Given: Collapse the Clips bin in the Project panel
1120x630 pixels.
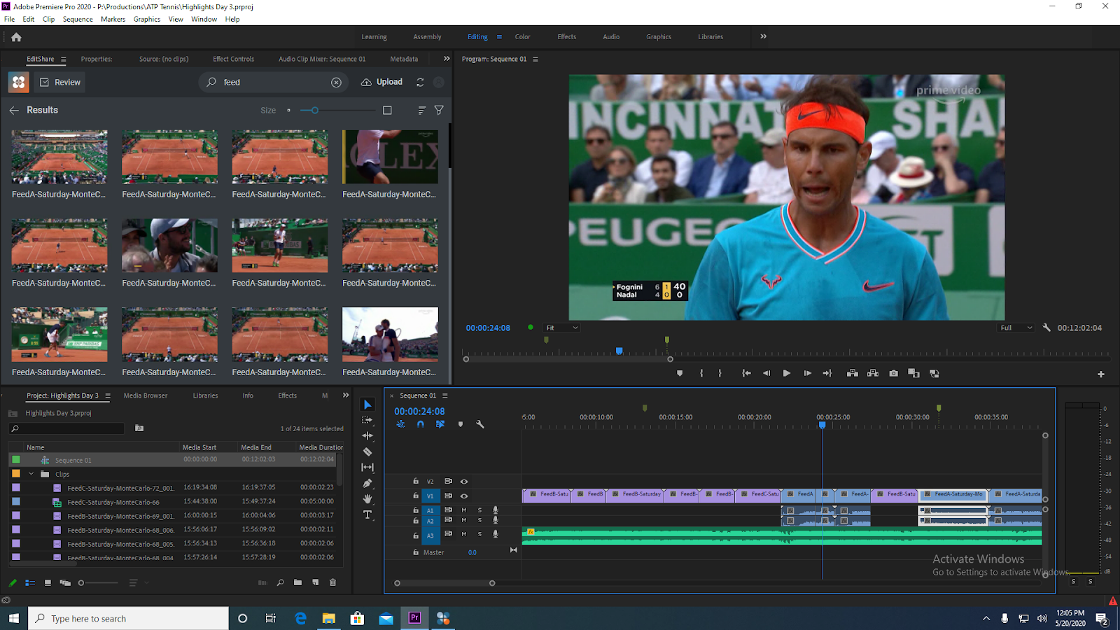Looking at the screenshot, I should tap(31, 474).
